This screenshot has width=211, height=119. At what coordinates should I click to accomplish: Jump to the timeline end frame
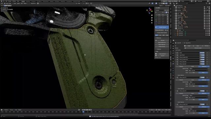coord(91,110)
